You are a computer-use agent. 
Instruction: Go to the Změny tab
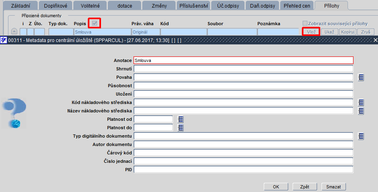(x=159, y=6)
